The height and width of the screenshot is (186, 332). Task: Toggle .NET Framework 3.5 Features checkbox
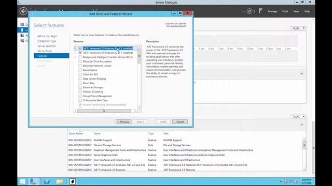pyautogui.click(x=80, y=48)
